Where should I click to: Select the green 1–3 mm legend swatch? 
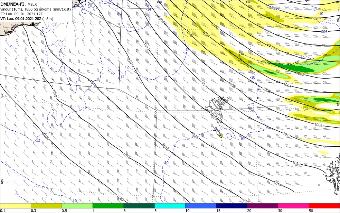108,206
